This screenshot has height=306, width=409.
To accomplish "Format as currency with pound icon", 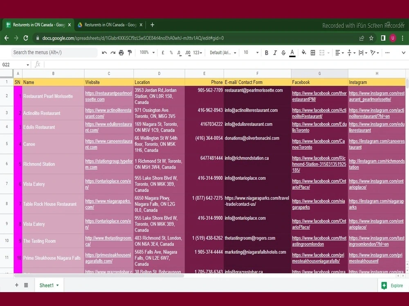I will point(163,53).
